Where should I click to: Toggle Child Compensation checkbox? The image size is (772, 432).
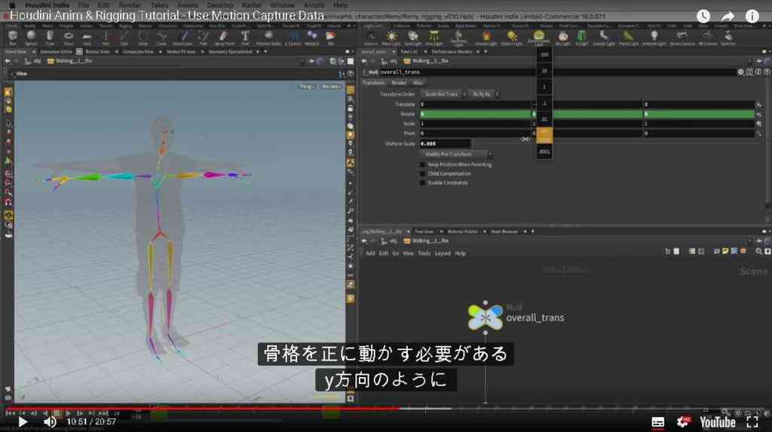(422, 174)
